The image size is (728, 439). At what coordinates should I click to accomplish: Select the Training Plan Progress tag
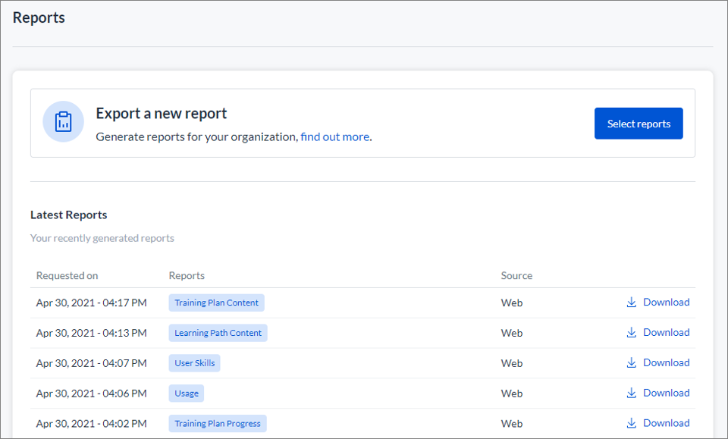pyautogui.click(x=218, y=423)
